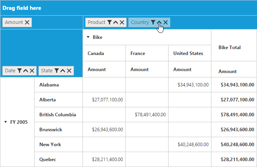Open filter for Date field
The height and width of the screenshot is (167, 257).
point(19,71)
